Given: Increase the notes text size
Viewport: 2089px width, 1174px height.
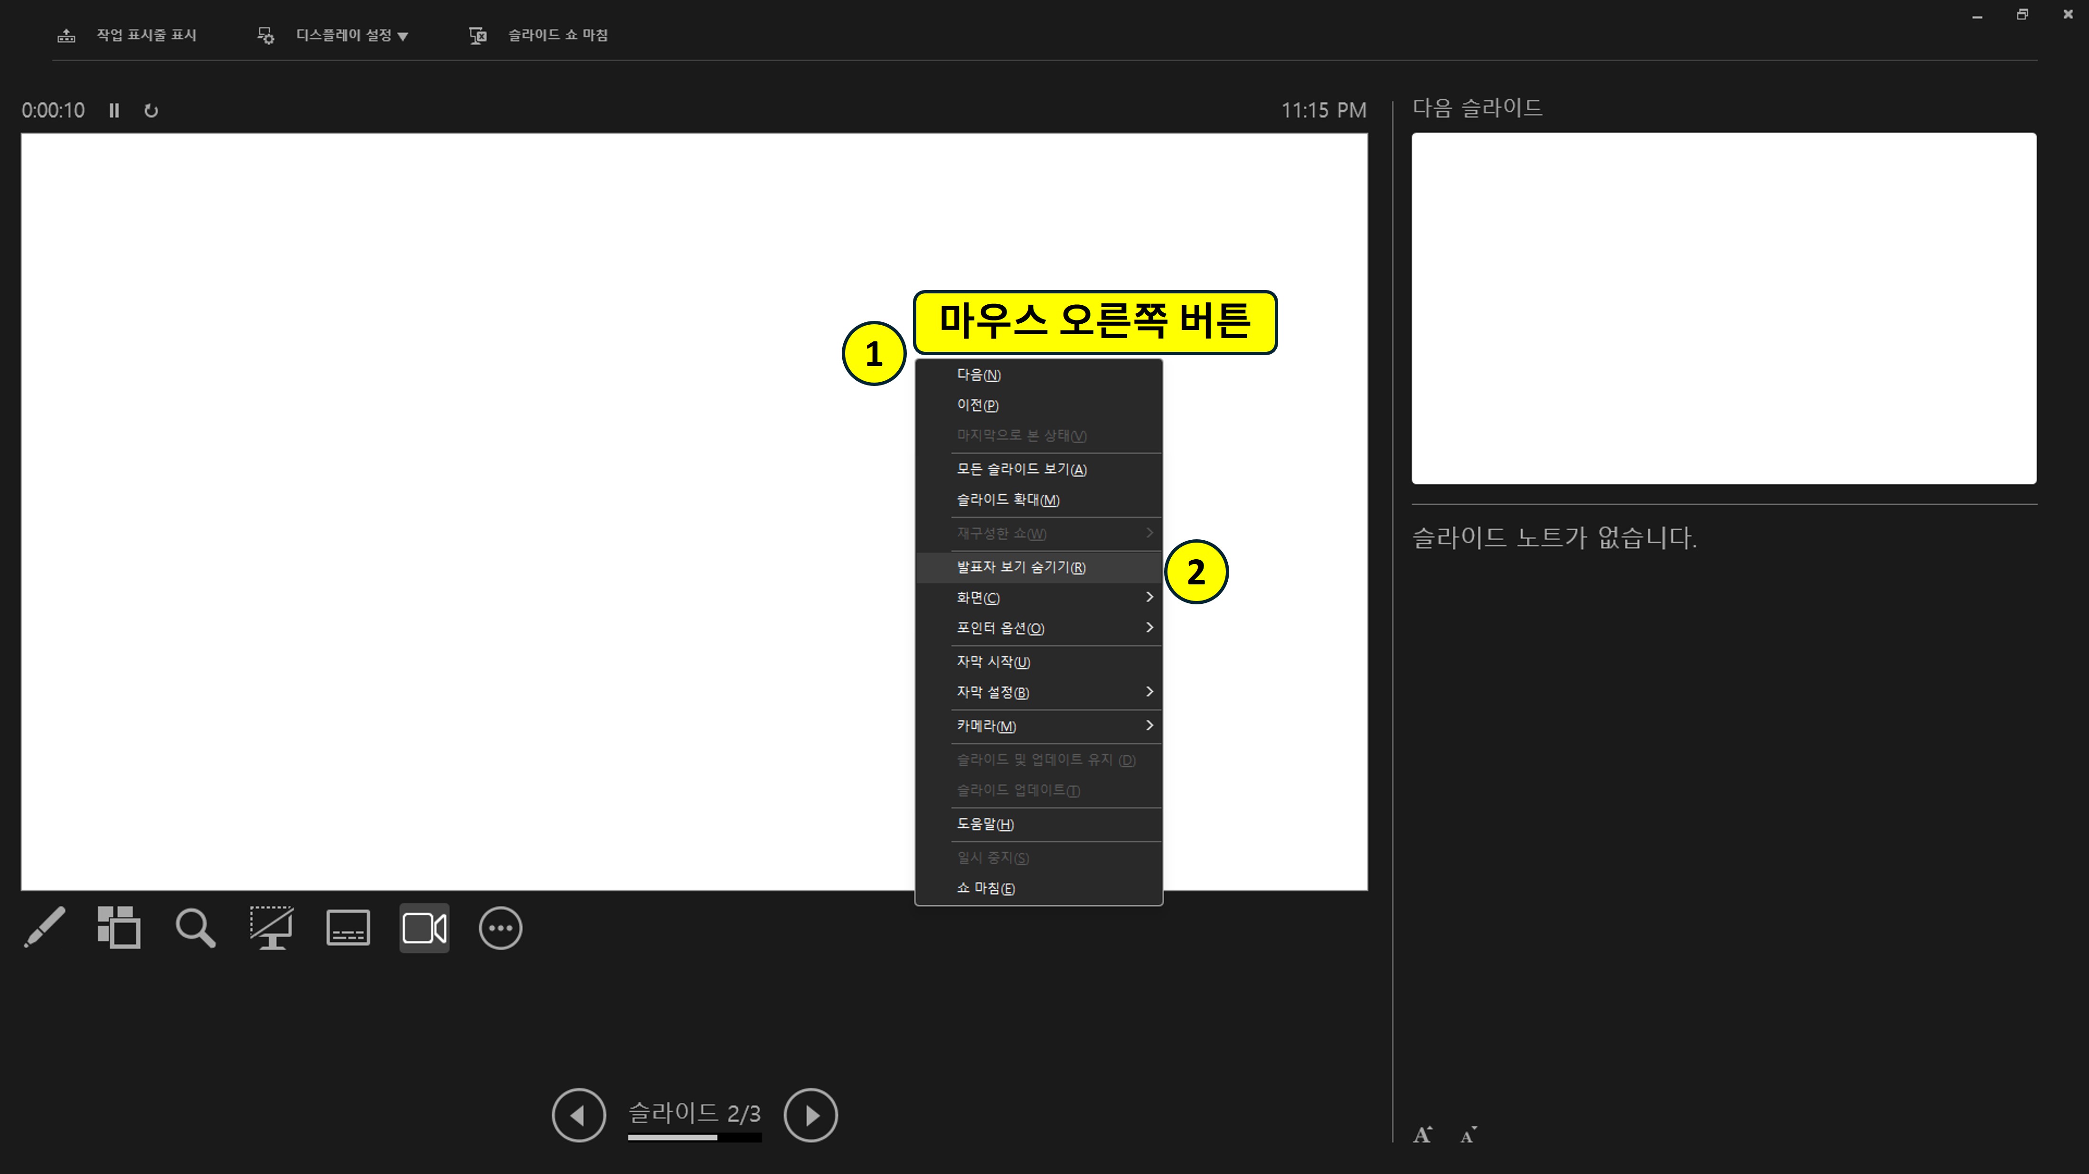Looking at the screenshot, I should click(x=1422, y=1135).
